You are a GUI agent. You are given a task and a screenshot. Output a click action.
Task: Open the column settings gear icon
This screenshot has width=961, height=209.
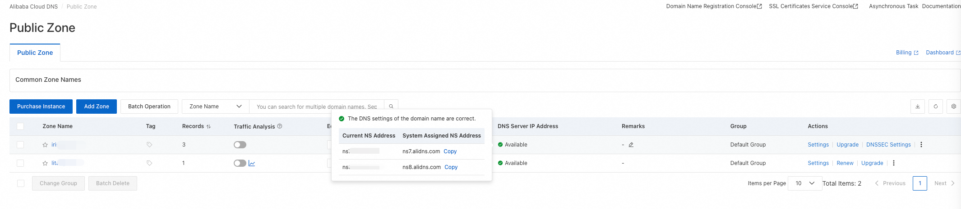coord(953,107)
